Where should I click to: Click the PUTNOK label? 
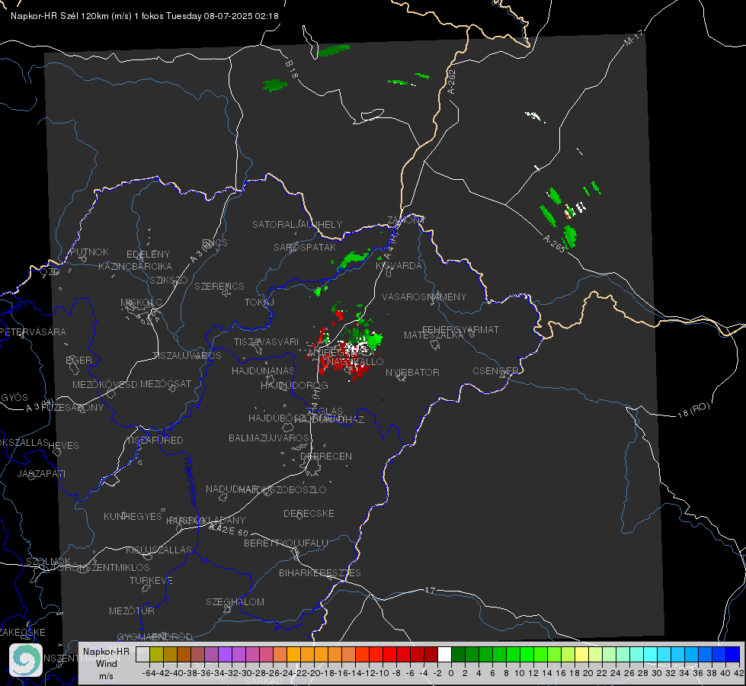89,252
